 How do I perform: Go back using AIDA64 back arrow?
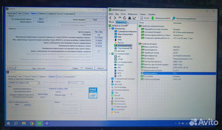[110, 18]
